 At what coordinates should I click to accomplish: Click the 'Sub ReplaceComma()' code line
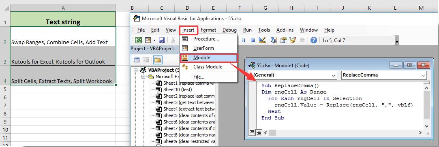(290, 85)
